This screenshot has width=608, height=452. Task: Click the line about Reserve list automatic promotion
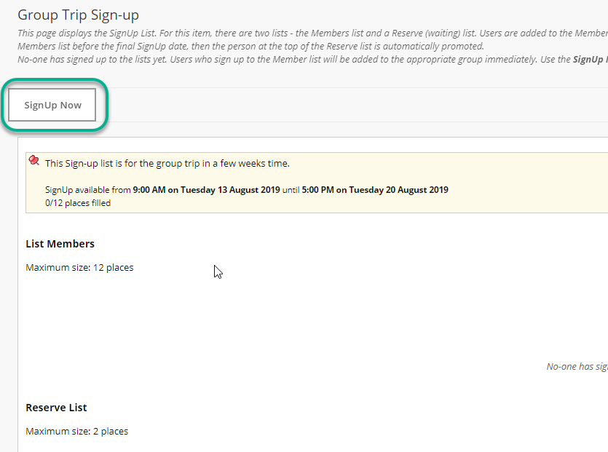[251, 47]
